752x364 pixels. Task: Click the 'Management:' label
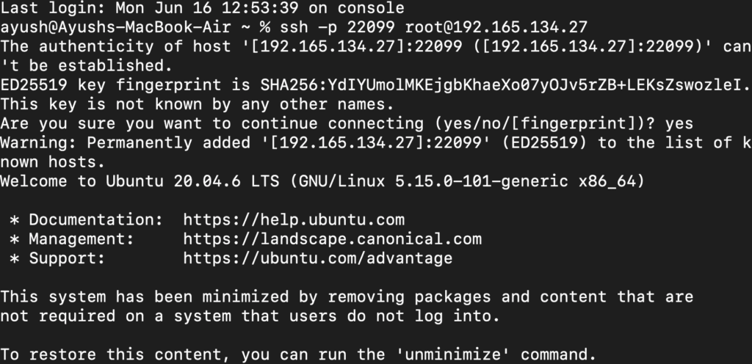(82, 239)
